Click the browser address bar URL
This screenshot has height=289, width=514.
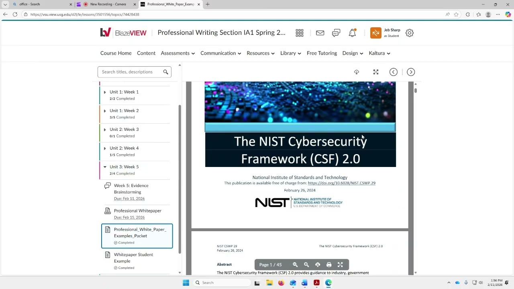pyautogui.click(x=85, y=14)
